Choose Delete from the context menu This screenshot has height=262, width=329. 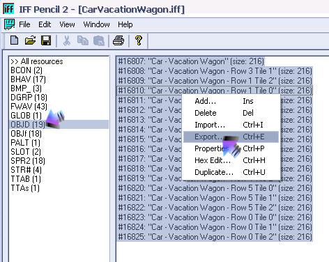231,113
